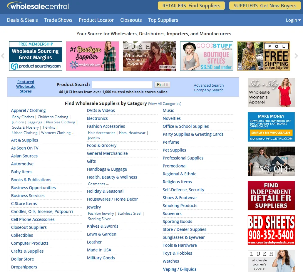This screenshot has height=272, width=303.
Task: Open the BloomWholesale Boutique Supplier banner
Action: click(93, 56)
